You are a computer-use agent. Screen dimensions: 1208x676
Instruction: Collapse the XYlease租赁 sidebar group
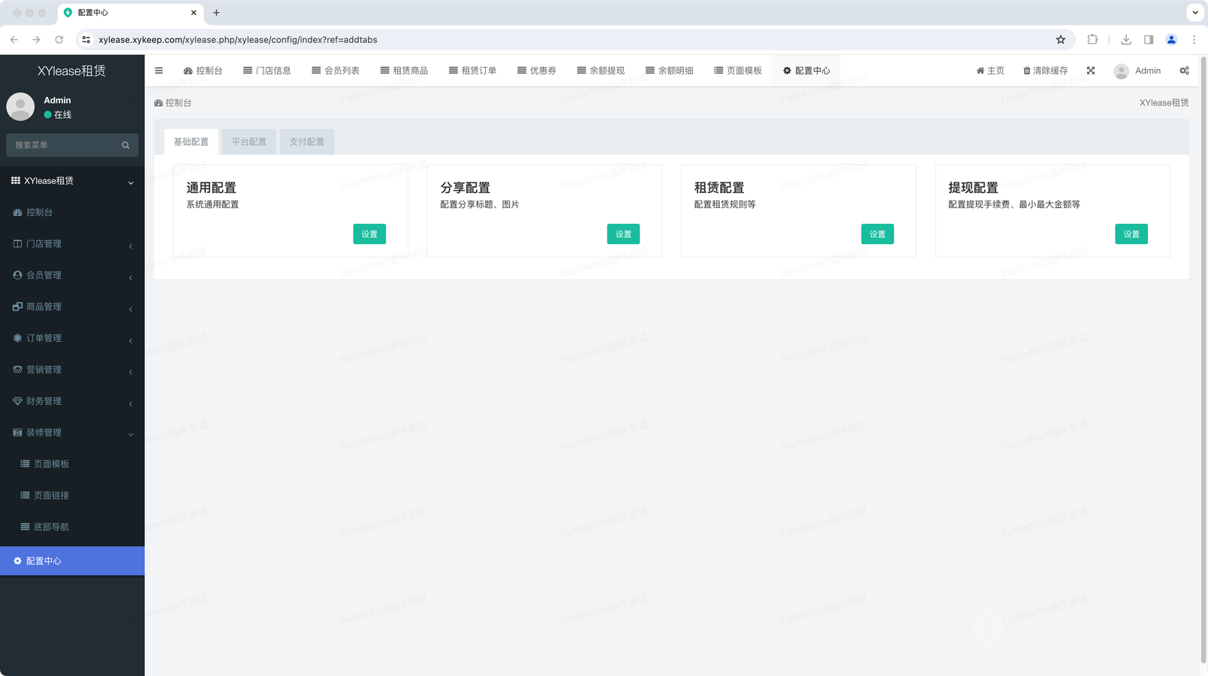point(72,181)
